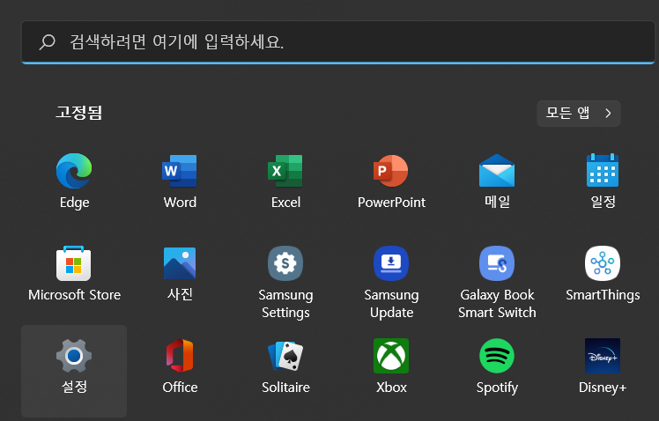This screenshot has height=421, width=659.
Task: Open Samsung Settings
Action: tap(285, 283)
